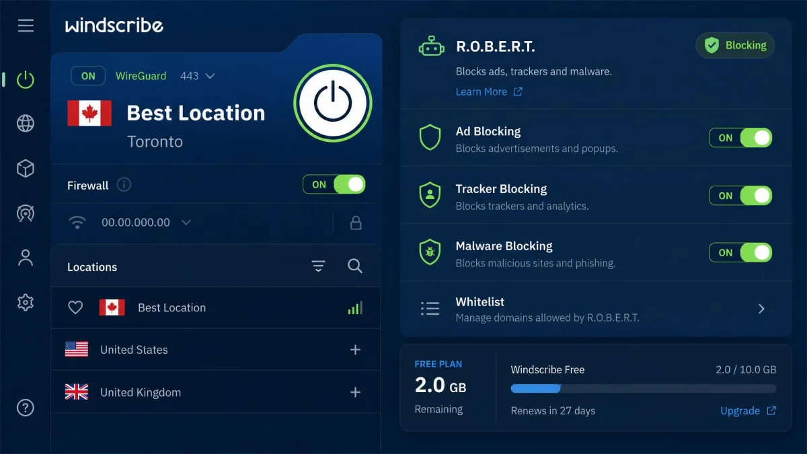807x454 pixels.
Task: Select the power icon in sidebar
Action: tap(26, 80)
